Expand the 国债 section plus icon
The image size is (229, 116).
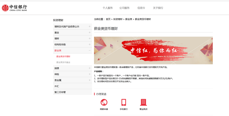[x=90, y=68]
